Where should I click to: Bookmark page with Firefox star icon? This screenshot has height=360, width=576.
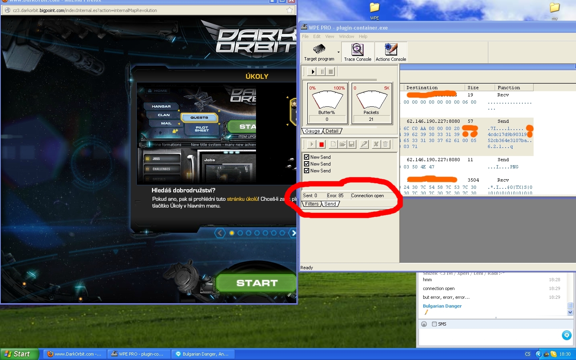[x=290, y=10]
